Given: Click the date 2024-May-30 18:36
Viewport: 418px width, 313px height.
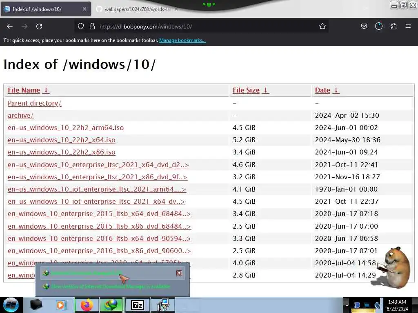Looking at the screenshot, I should (348, 140).
